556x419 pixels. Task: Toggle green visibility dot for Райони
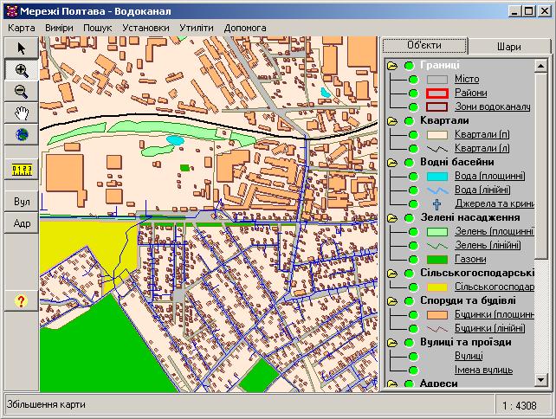[413, 93]
